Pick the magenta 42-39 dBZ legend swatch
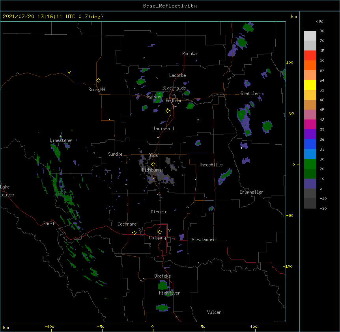The width and height of the screenshot is (340, 332). click(310, 124)
